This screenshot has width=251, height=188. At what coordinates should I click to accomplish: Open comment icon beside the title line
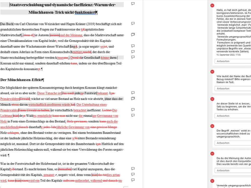[133, 4]
